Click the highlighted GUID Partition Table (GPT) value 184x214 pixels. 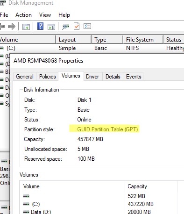coord(107,129)
